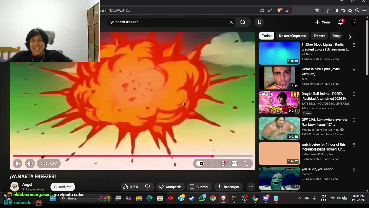Screen dimensions: 369x208
Task: Enter fullscreen with the expand arrows
Action: point(246,164)
